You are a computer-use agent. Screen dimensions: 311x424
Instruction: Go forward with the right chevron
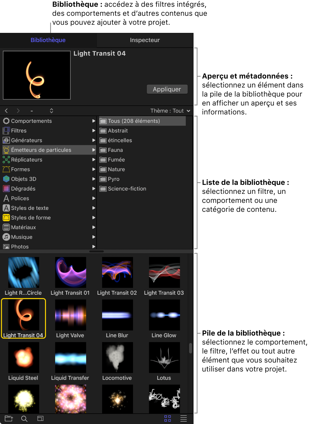pos(18,111)
